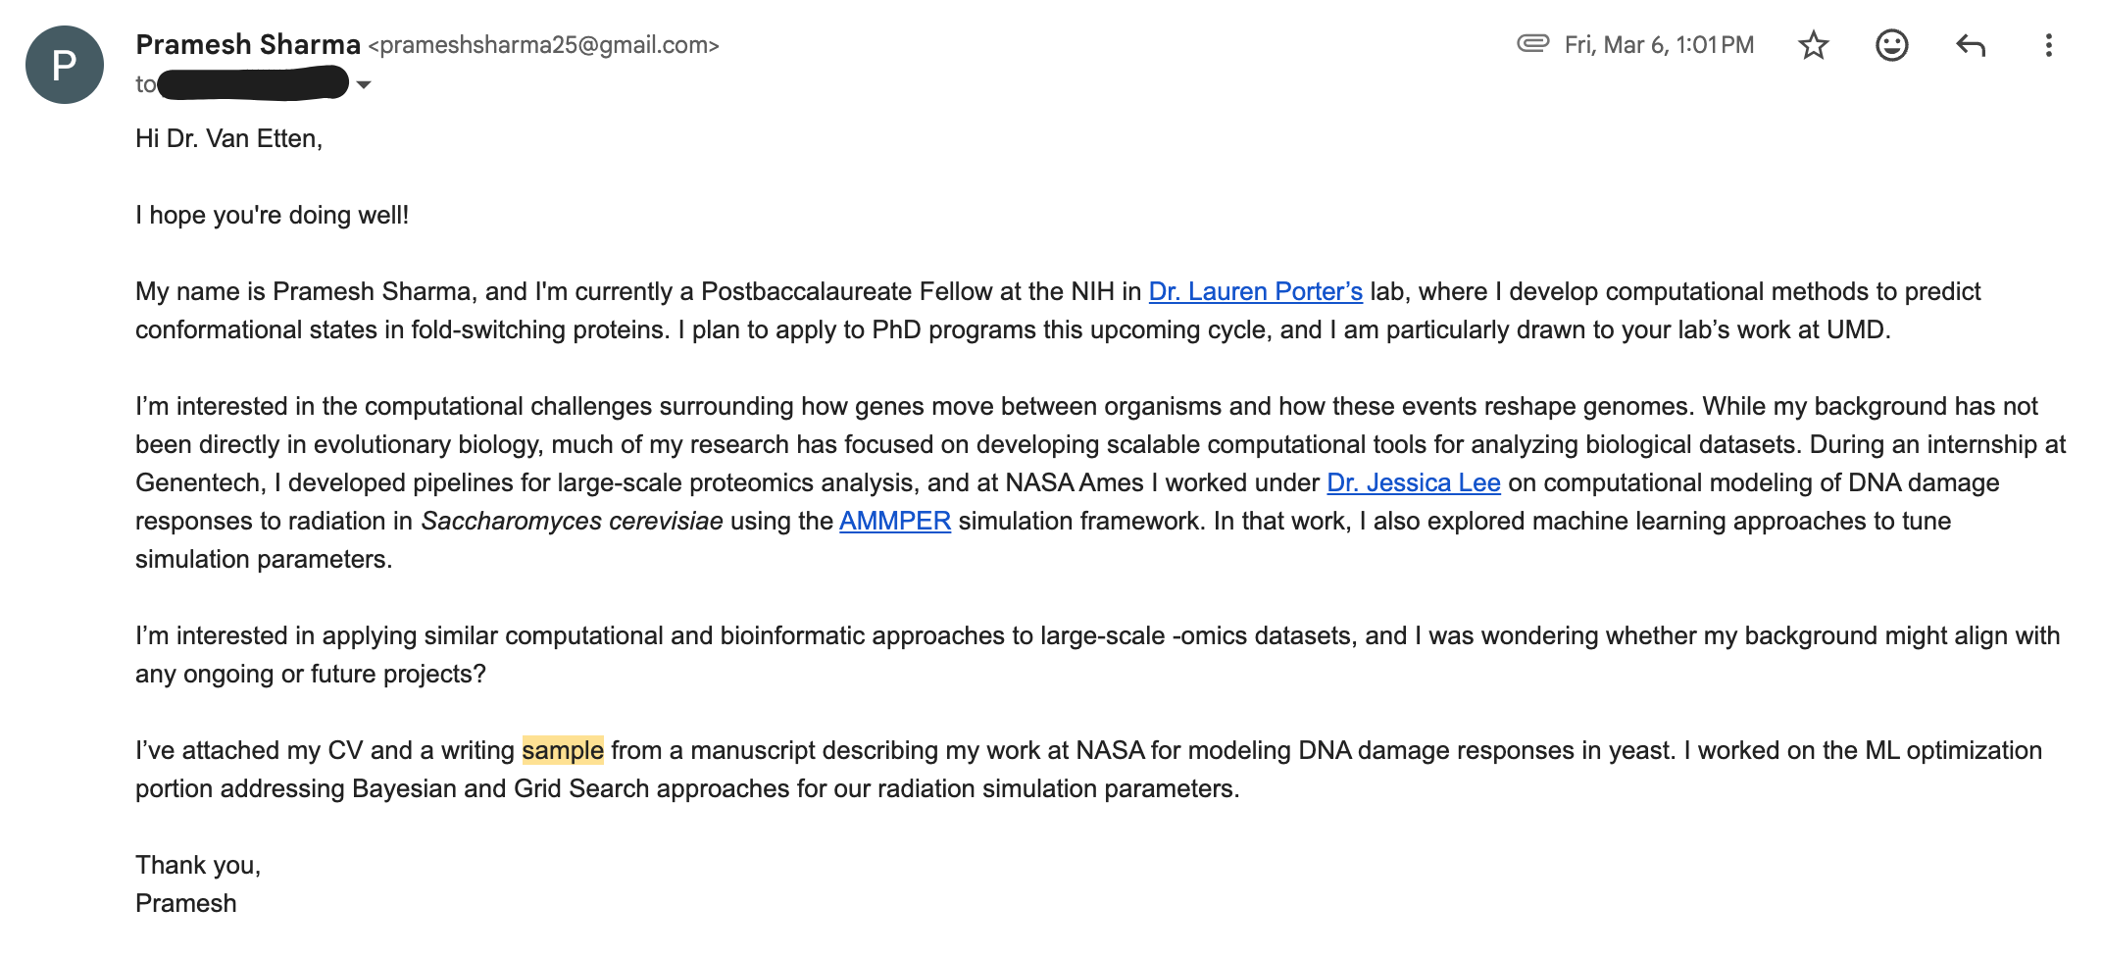Click the blacked-out recipient name

(253, 83)
